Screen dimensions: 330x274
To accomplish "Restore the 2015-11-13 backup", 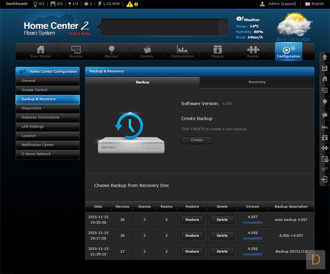I will (192, 252).
